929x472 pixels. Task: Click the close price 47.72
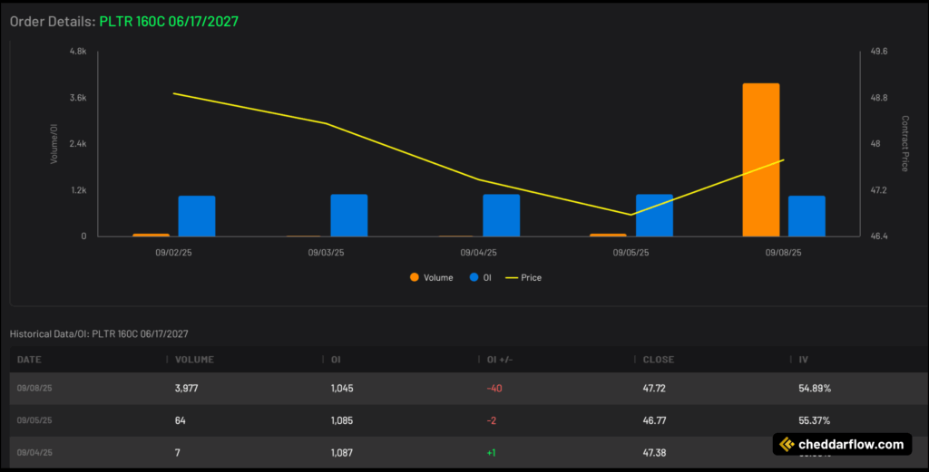pyautogui.click(x=654, y=389)
